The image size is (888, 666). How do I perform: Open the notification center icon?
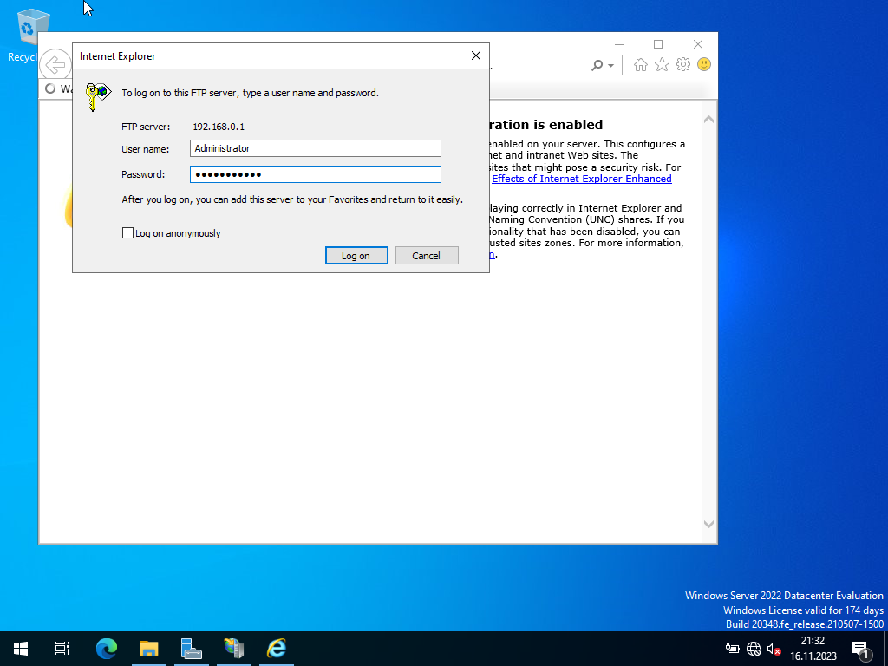[860, 649]
